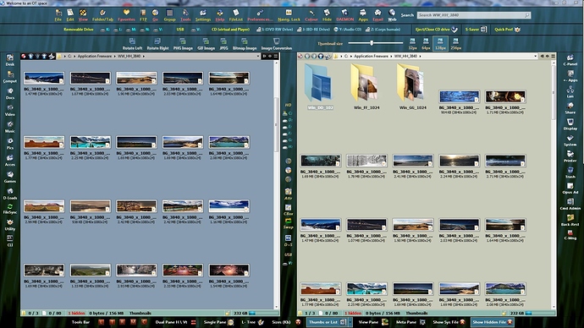Expand arrow after WW_HH_3840 in left path
The height and width of the screenshot is (328, 584).
pos(144,56)
